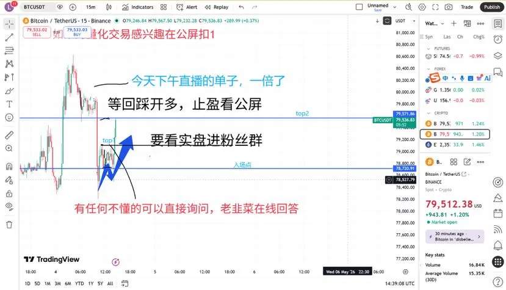506x290 pixels.
Task: Add symbol to compare with plus
Action: pos(73,7)
